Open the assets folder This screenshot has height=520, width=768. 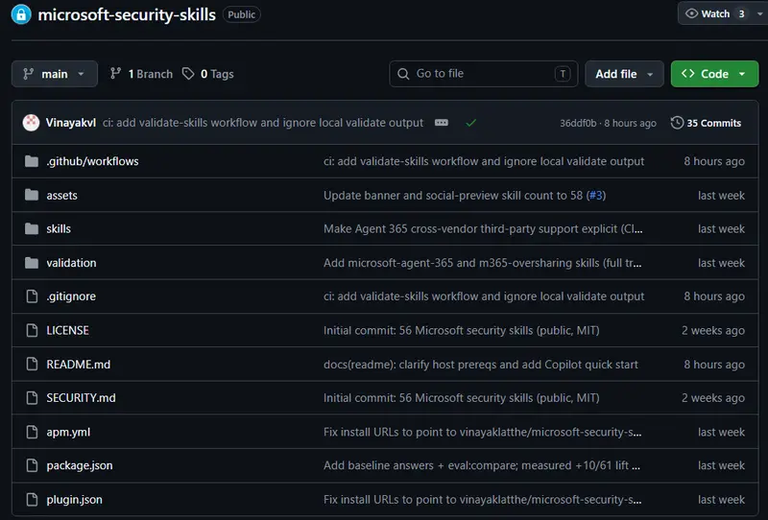(x=61, y=196)
